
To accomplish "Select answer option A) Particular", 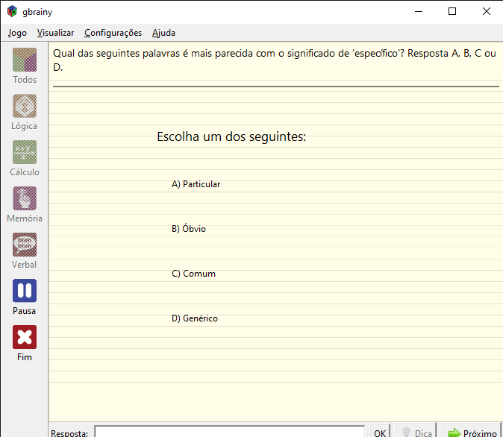I will pyautogui.click(x=196, y=184).
